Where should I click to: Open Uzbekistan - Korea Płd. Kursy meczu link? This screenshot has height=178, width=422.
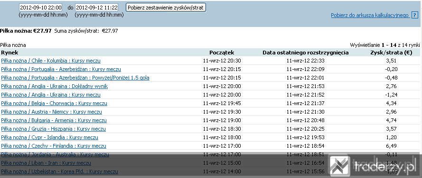point(59,171)
